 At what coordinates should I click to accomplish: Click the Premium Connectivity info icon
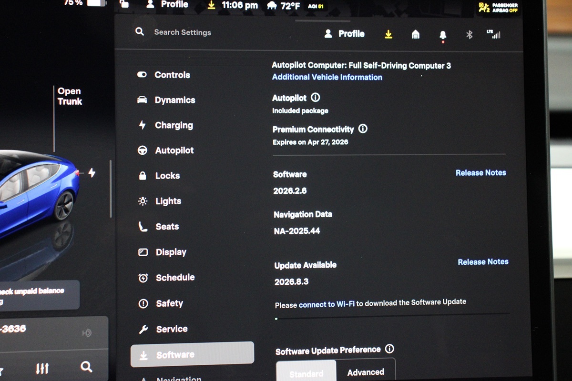(x=363, y=129)
